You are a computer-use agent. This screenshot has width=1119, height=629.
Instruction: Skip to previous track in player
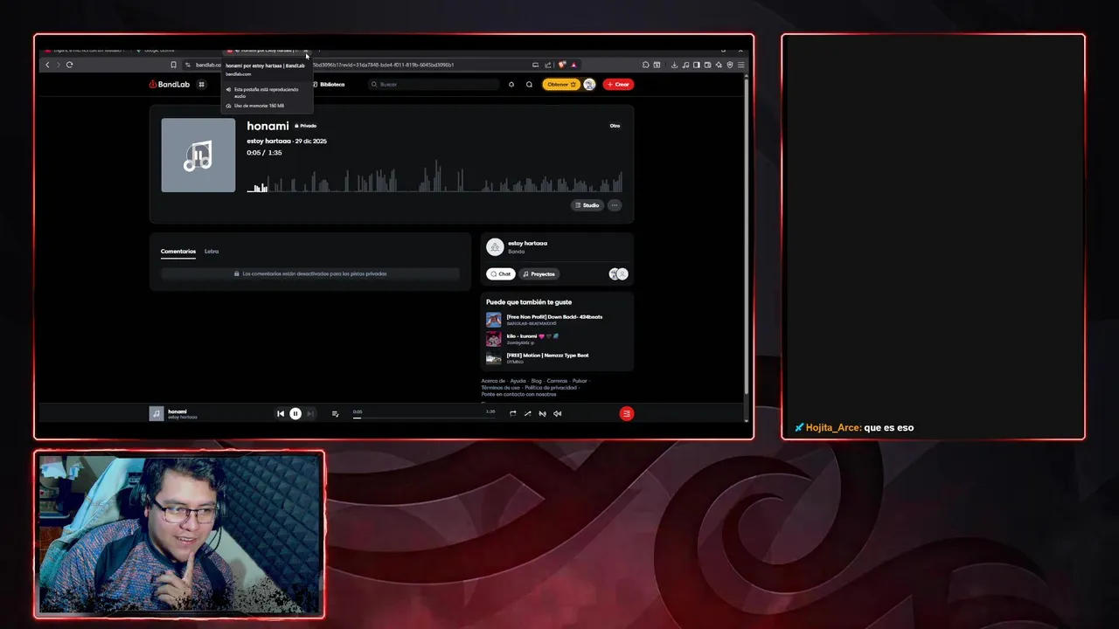pos(281,414)
